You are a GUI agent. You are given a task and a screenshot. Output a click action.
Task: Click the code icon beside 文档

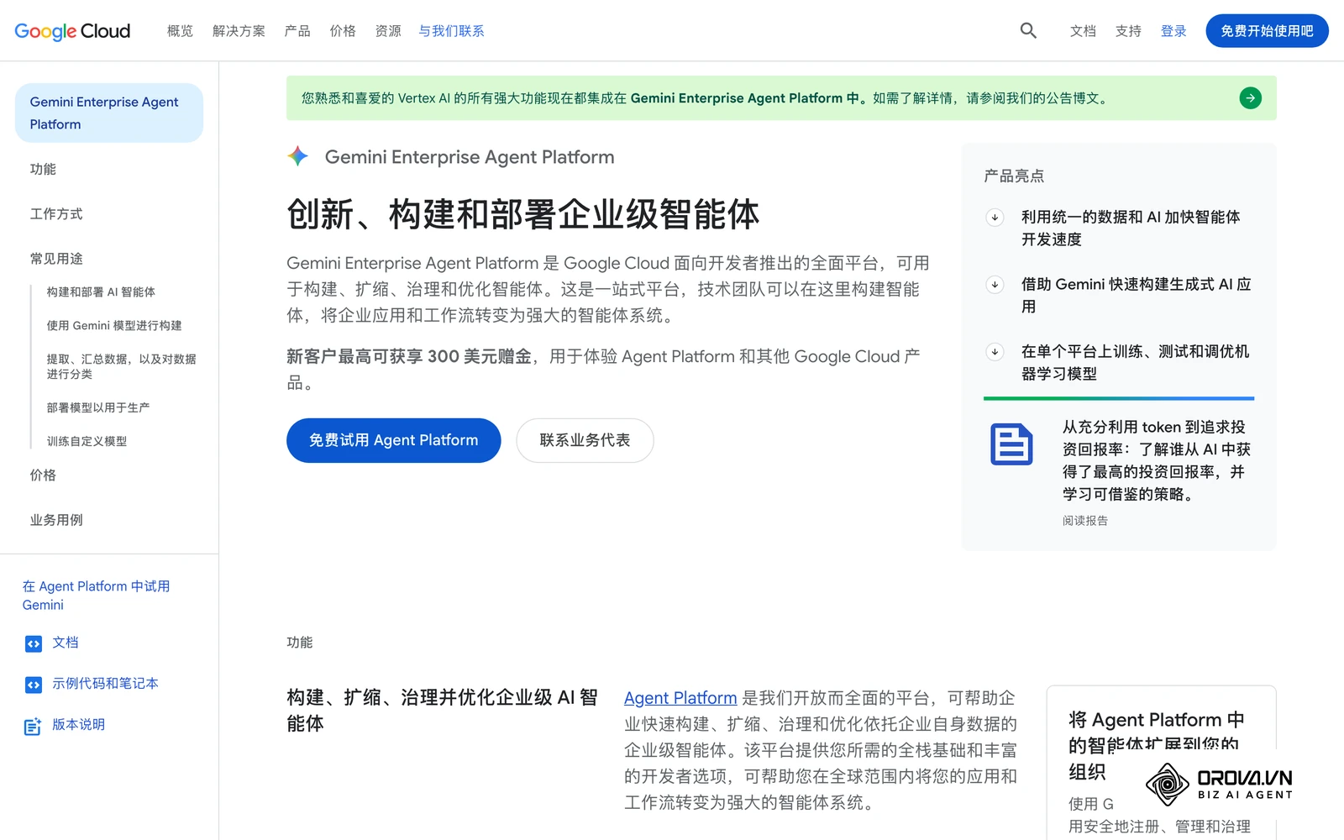click(x=33, y=643)
